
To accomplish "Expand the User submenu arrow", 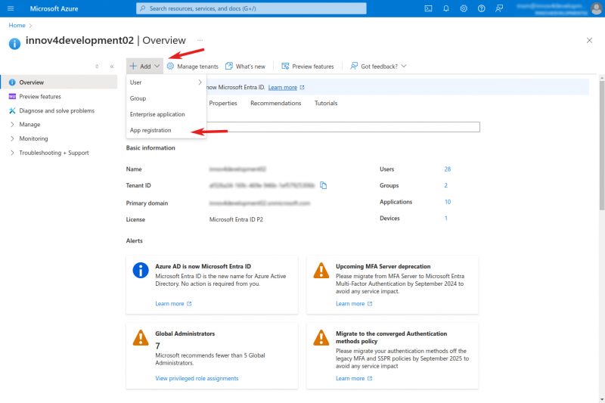I will pyautogui.click(x=200, y=82).
